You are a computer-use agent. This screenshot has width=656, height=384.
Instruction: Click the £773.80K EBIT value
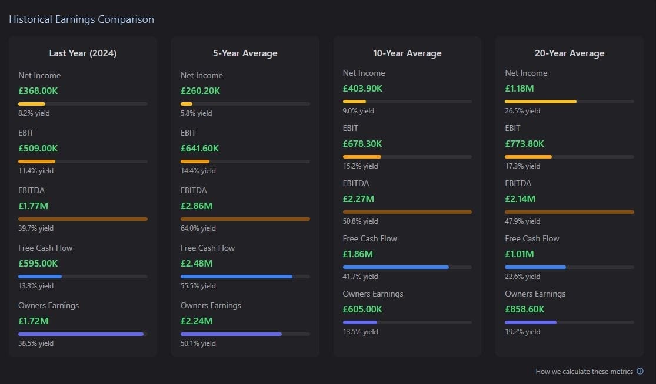[525, 144]
